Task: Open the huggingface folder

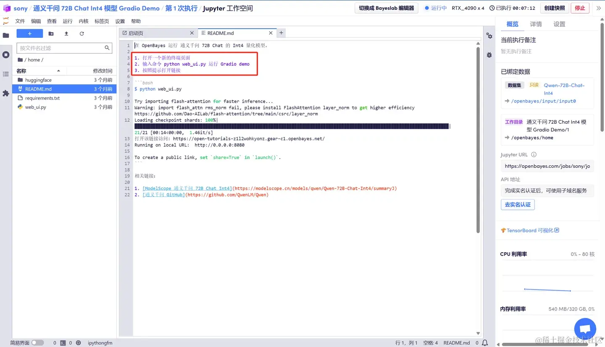Action: (64, 80)
